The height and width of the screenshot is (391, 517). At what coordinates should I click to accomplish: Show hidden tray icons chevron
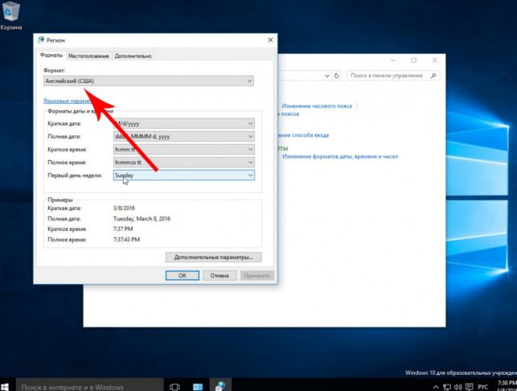[436, 387]
